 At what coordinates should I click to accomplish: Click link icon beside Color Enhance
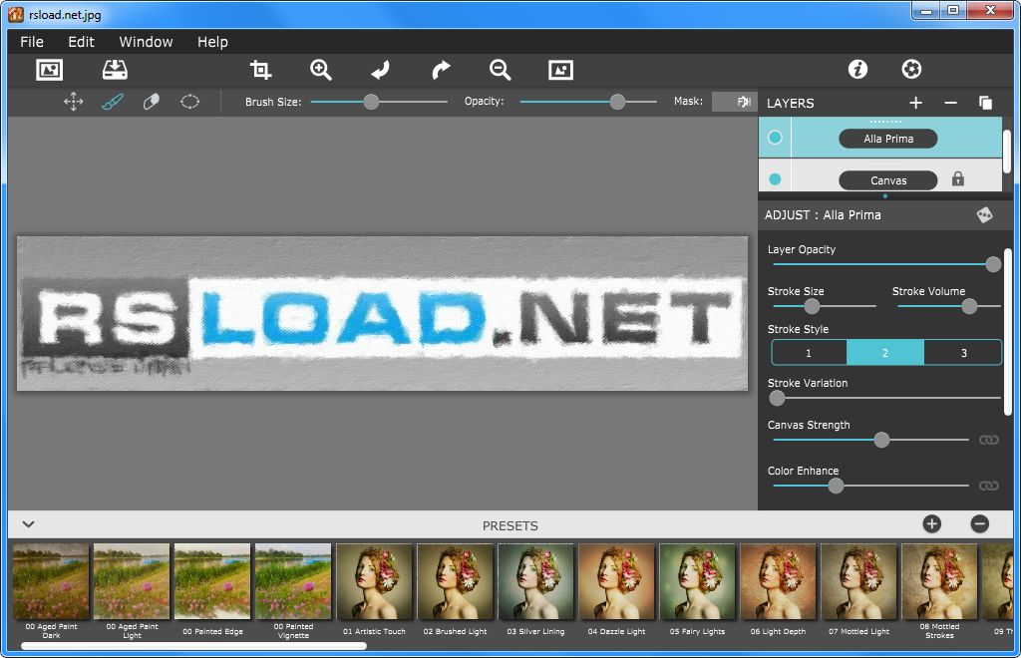pos(988,486)
